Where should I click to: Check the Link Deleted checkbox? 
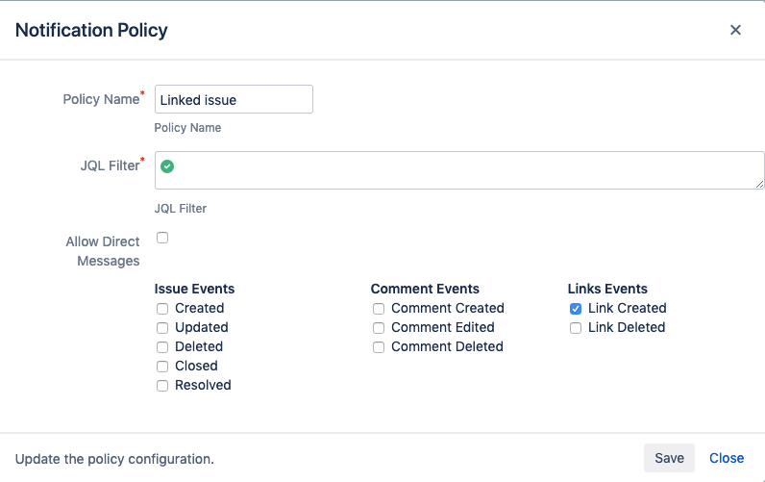[576, 328]
